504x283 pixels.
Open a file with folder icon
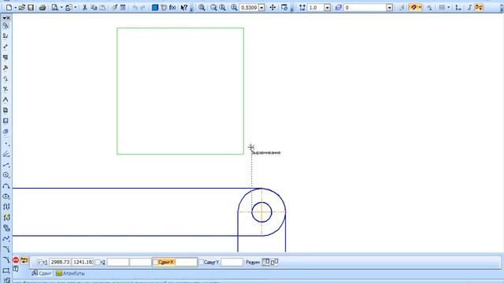click(21, 7)
